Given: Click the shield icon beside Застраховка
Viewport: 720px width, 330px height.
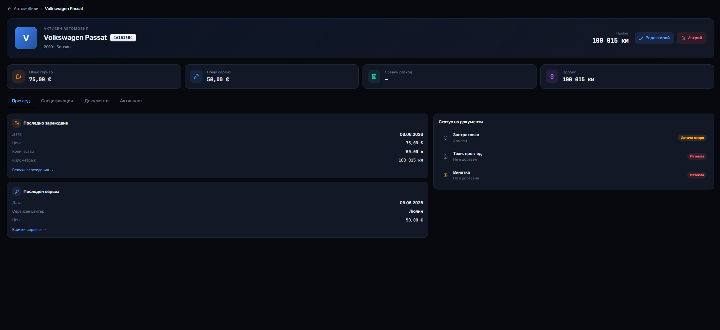Looking at the screenshot, I should tap(446, 138).
